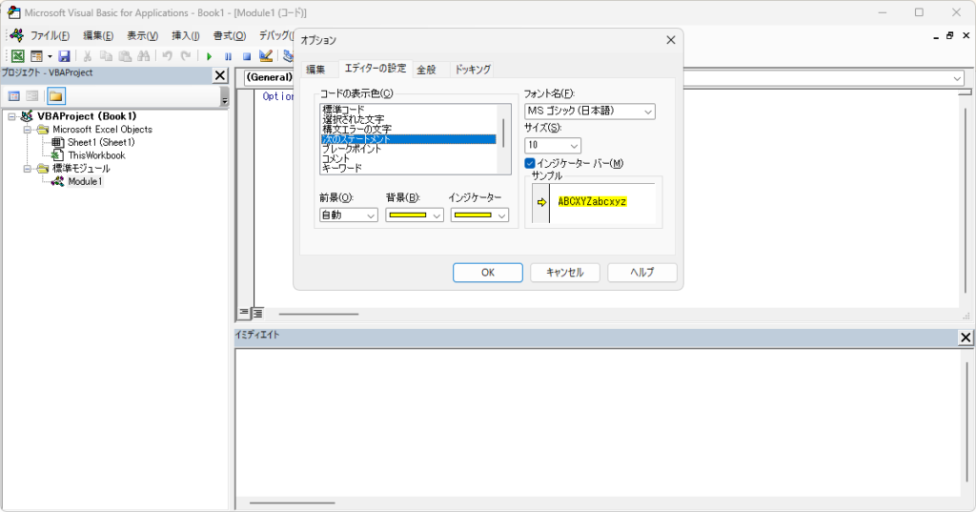Open the 表示(V) menu
This screenshot has height=512, width=976.
coord(143,35)
